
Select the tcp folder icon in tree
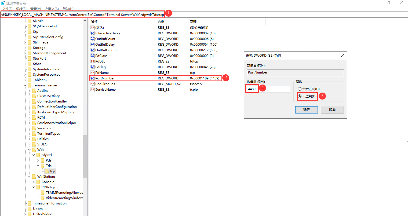47,171
